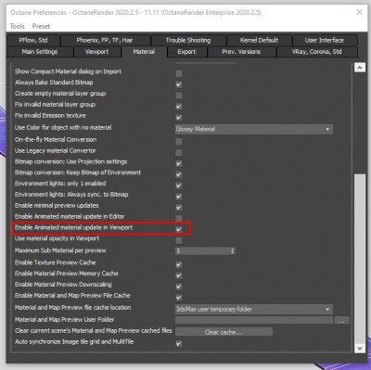Uncheck Always Bake Standard Bitmap
Viewport: 371px width, 370px height.
[x=179, y=84]
